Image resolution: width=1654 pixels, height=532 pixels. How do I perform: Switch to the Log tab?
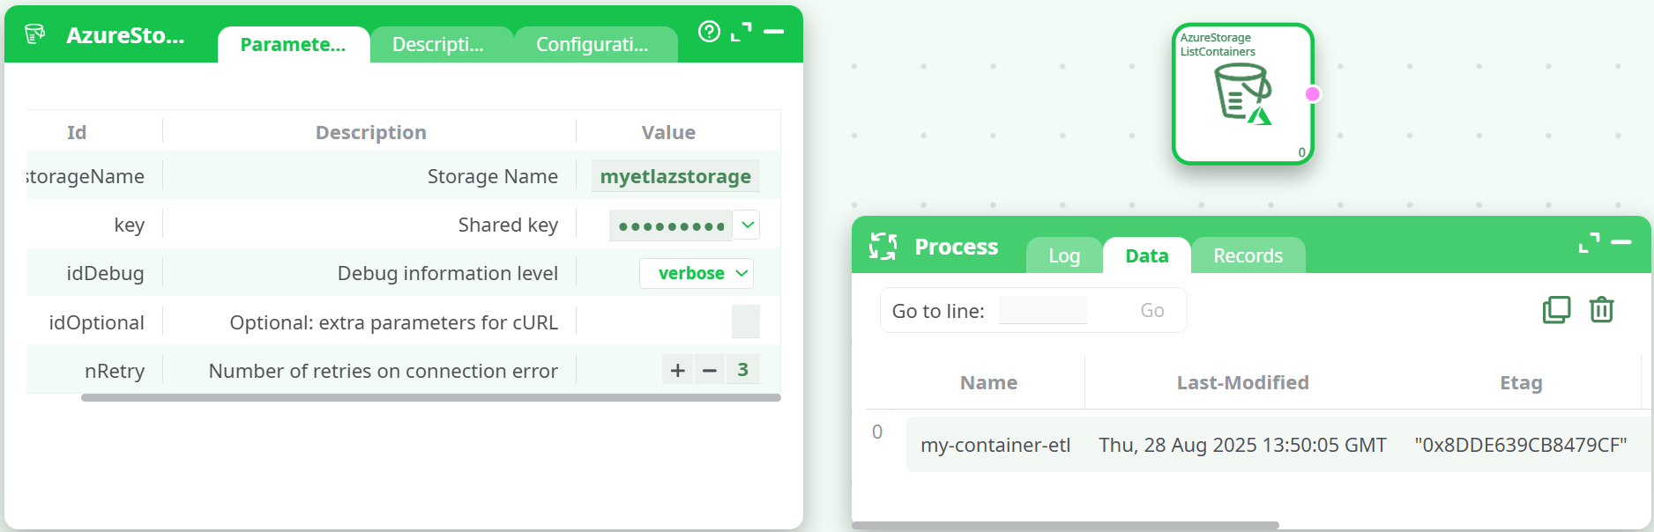(x=1064, y=256)
